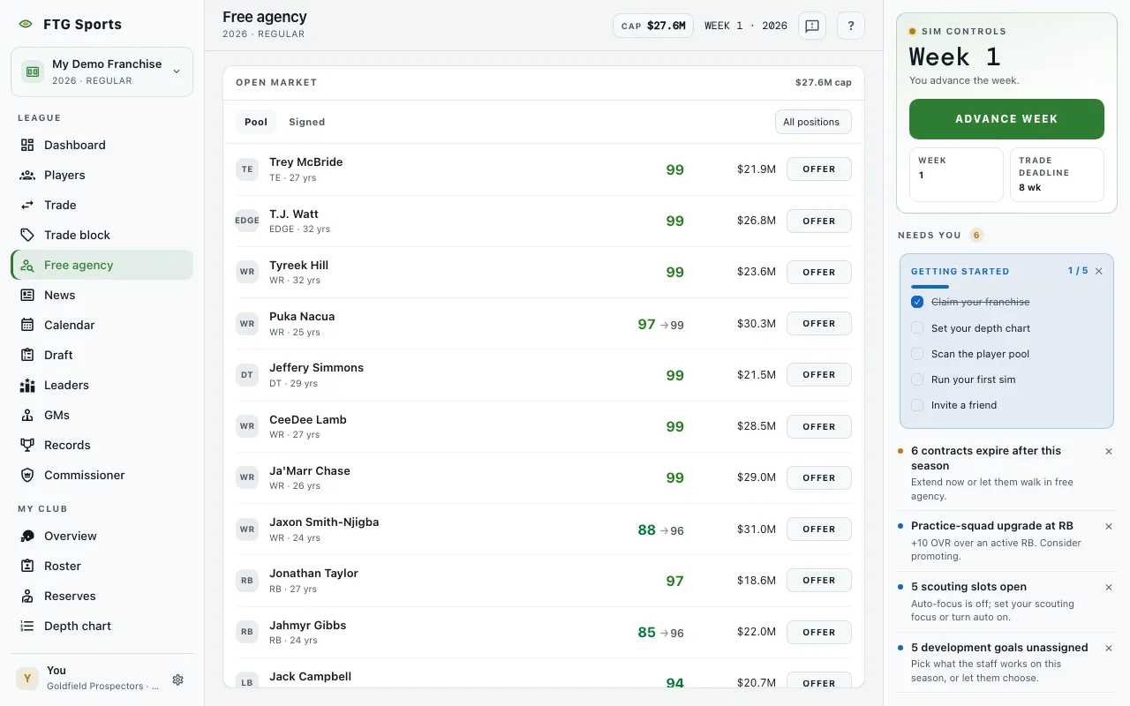Open the Reserves icon
Viewport: 1130px width, 706px height.
tap(27, 596)
